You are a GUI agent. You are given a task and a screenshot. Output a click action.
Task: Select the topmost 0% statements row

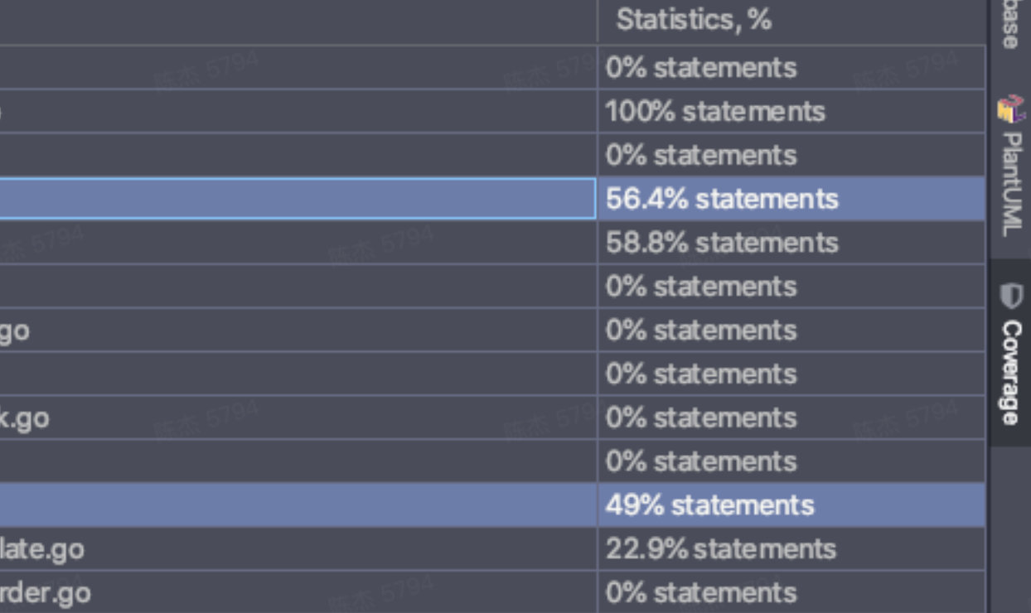[x=701, y=68]
